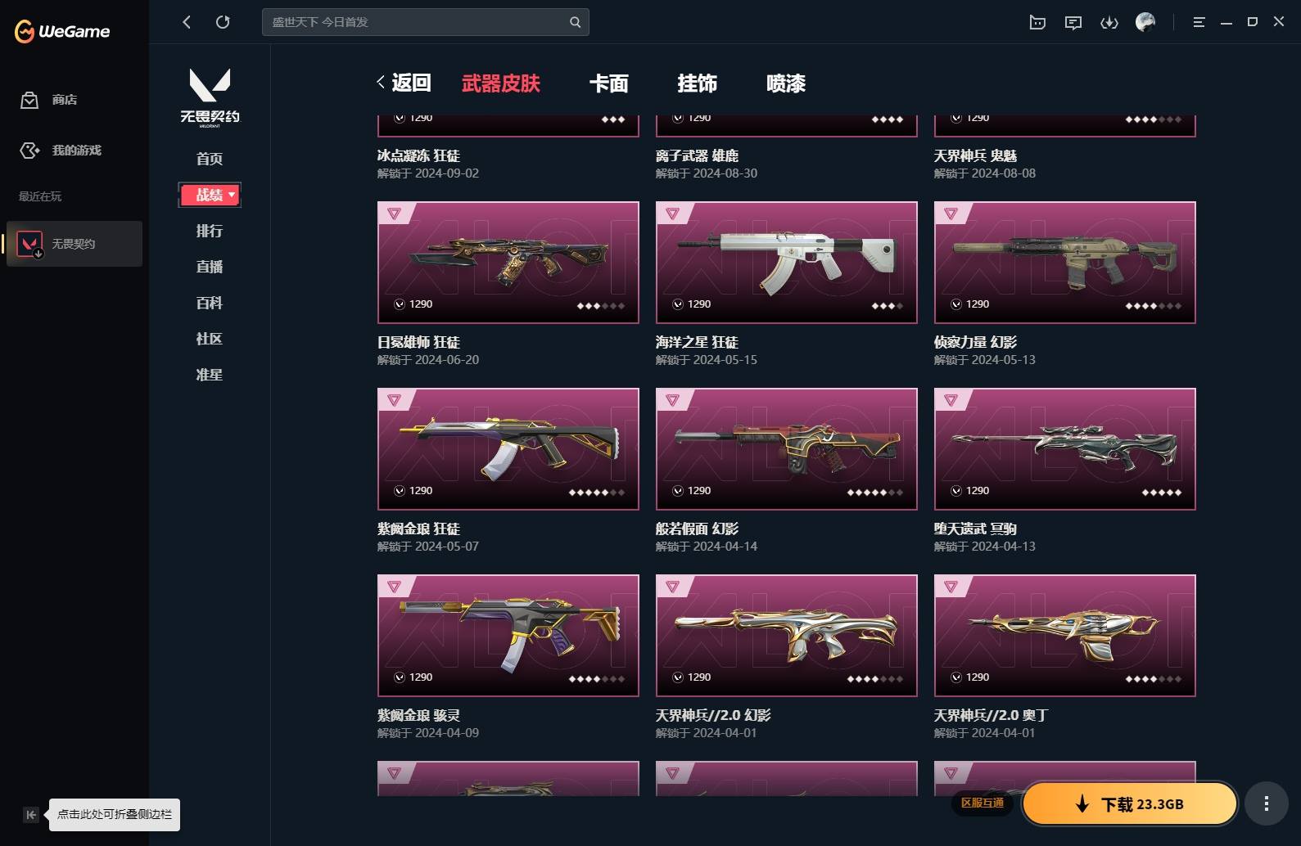
Task: Click the back arrow in top bar
Action: coord(187,22)
